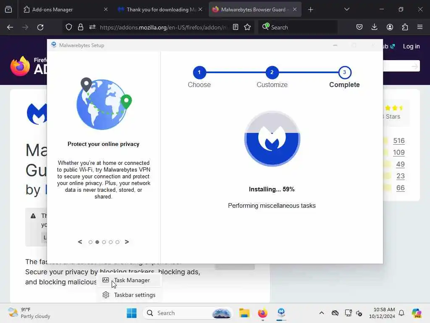Image resolution: width=430 pixels, height=323 pixels.
Task: Open the weather widget 91°F
Action: tap(29, 313)
